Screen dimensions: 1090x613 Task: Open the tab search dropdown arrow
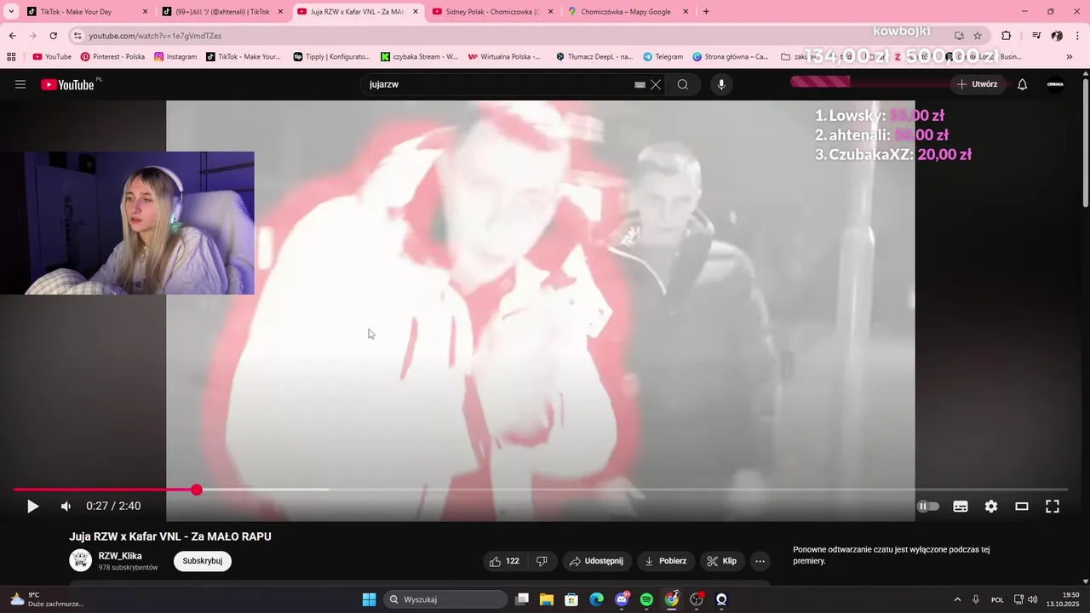pyautogui.click(x=11, y=12)
